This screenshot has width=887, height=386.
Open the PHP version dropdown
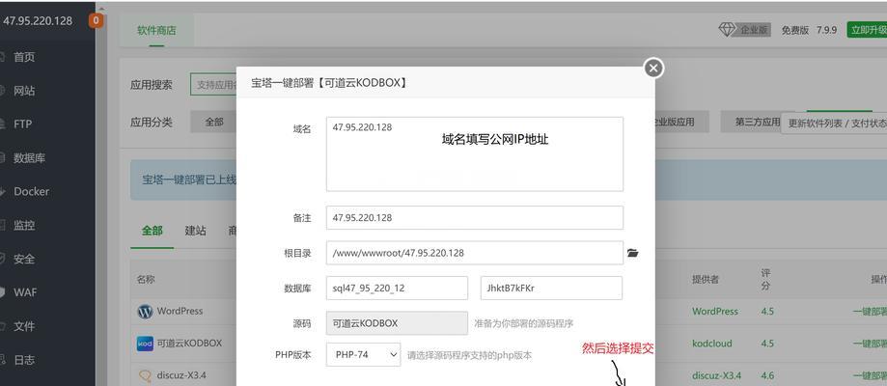pos(363,354)
